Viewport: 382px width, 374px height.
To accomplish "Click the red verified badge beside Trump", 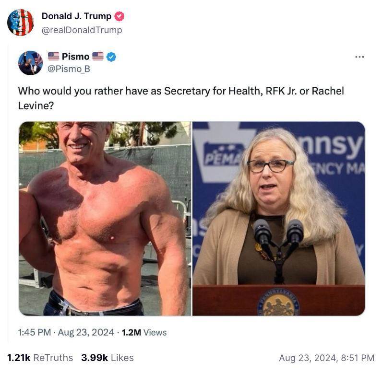I will pos(119,16).
